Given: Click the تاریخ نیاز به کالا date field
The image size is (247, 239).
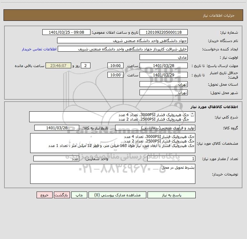Looking at the screenshot, I should point(57,128).
